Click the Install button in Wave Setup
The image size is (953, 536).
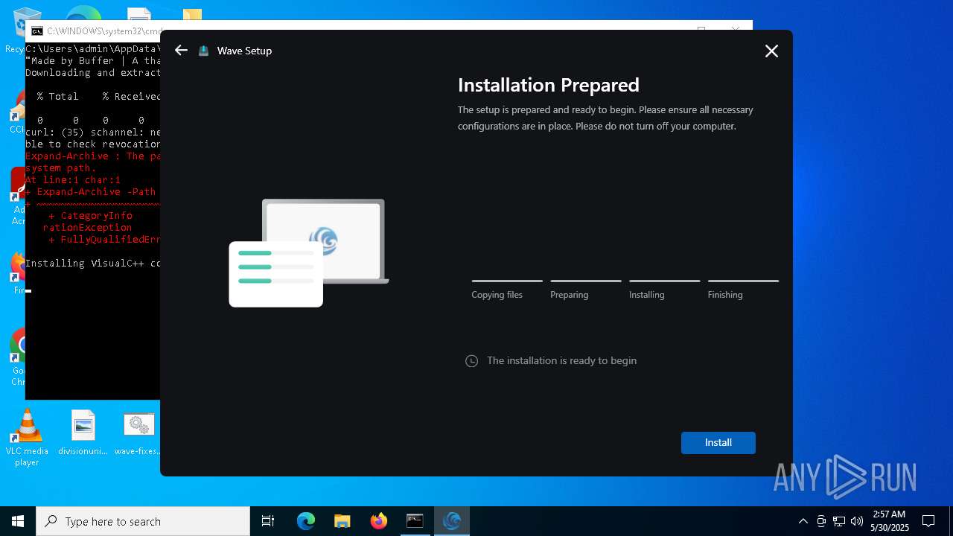tap(718, 442)
